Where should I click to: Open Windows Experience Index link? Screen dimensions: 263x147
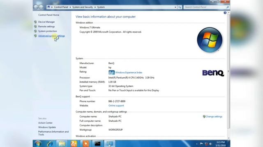pyautogui.click(x=129, y=73)
